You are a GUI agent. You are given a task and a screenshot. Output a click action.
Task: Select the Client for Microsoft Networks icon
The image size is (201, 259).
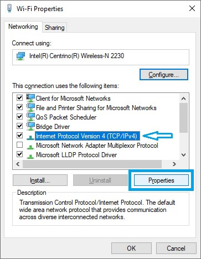[30, 98]
